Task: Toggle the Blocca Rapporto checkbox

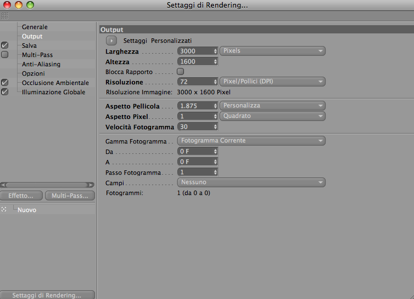Action: (x=180, y=72)
